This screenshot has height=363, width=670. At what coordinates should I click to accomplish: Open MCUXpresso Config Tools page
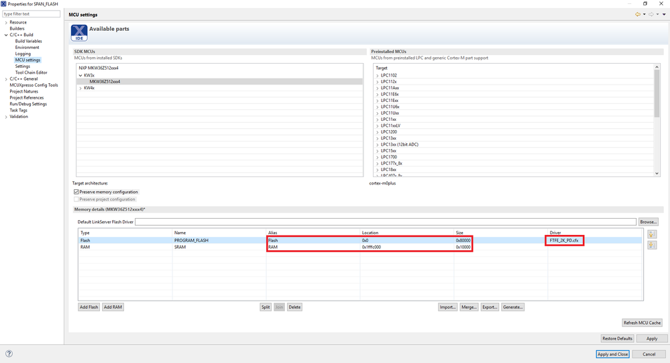[34, 85]
